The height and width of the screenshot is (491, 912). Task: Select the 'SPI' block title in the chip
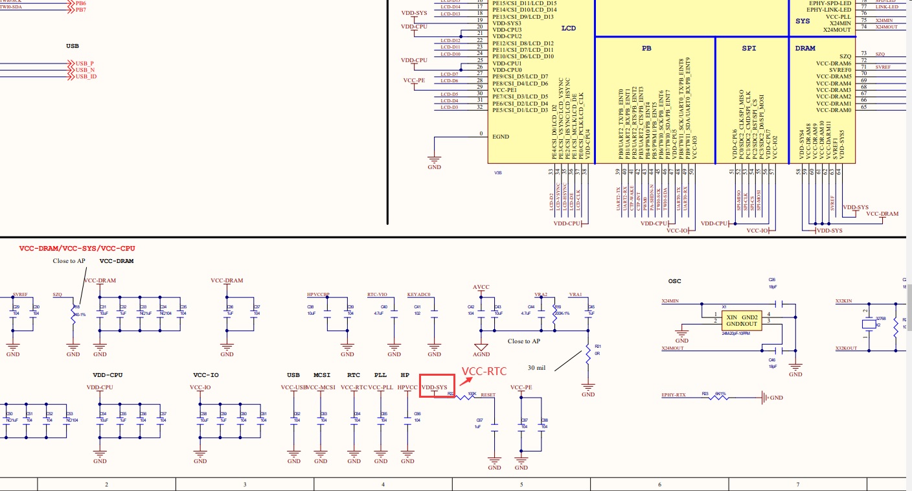[x=749, y=48]
